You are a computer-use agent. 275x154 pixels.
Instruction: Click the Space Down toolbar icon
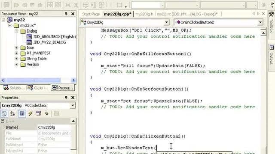tap(76, 5)
